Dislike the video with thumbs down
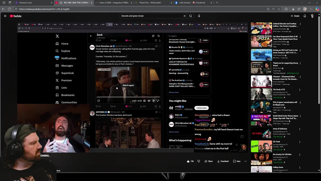 199,161
